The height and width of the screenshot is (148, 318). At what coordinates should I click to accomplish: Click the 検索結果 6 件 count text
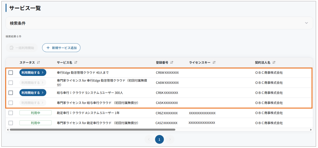14,37
